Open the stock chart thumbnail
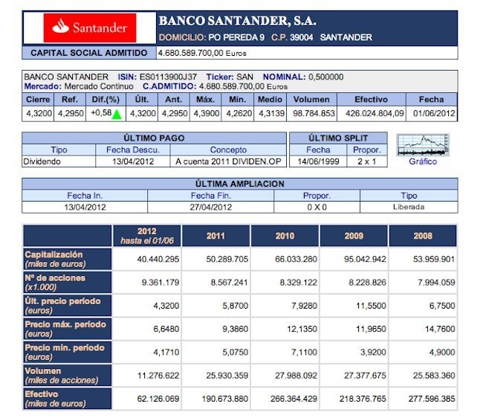The height and width of the screenshot is (418, 483). [x=423, y=144]
